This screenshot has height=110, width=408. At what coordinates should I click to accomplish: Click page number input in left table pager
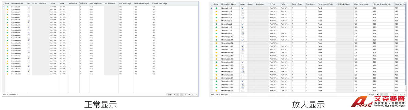pyautogui.click(x=185, y=95)
